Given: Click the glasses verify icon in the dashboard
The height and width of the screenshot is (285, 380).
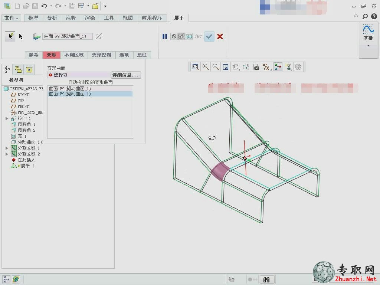Looking at the screenshot, I should [199, 37].
